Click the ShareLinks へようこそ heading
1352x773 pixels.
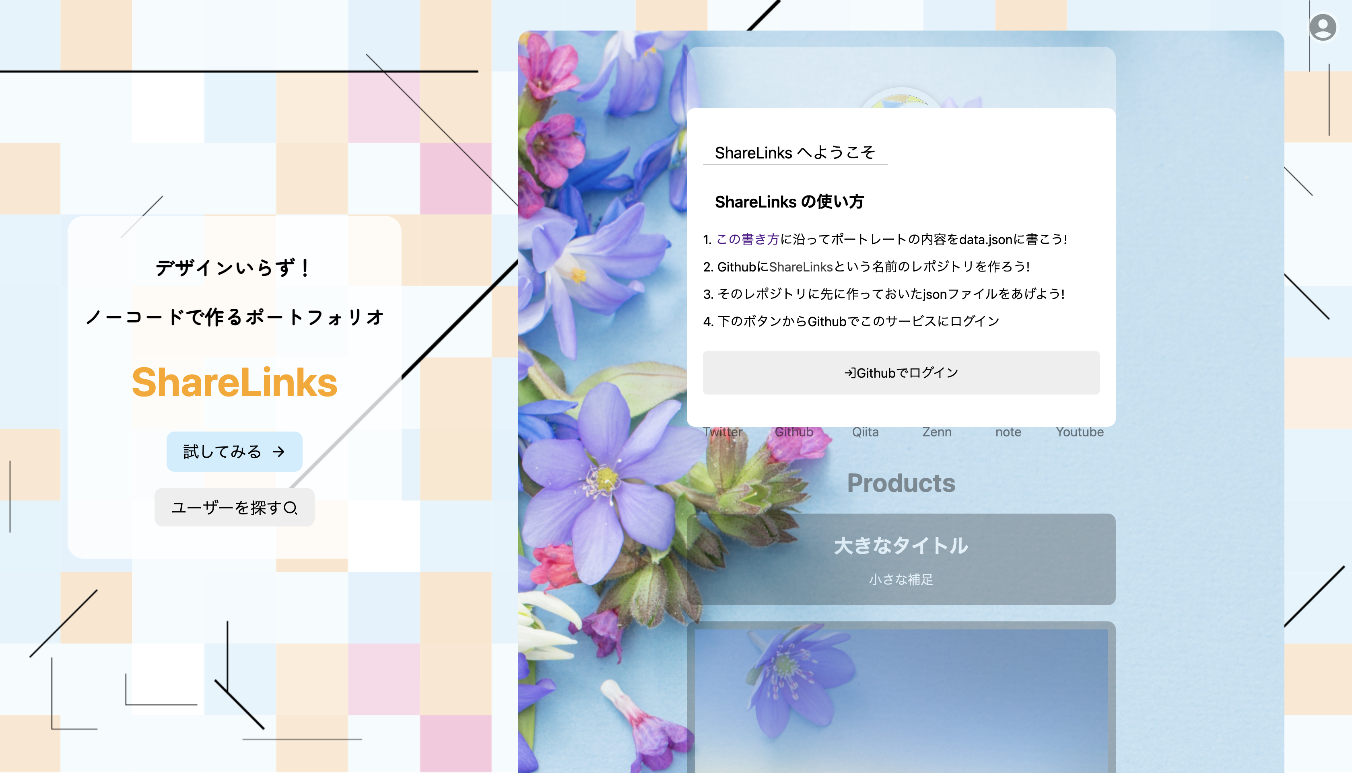point(794,153)
